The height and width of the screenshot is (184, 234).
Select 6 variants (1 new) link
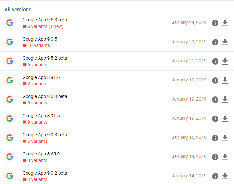click(x=46, y=26)
